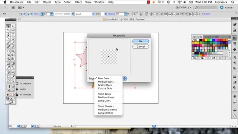Image resolution: width=238 pixels, height=134 pixels.
Task: Choose Short Lines from the Type list
Action: (104, 94)
